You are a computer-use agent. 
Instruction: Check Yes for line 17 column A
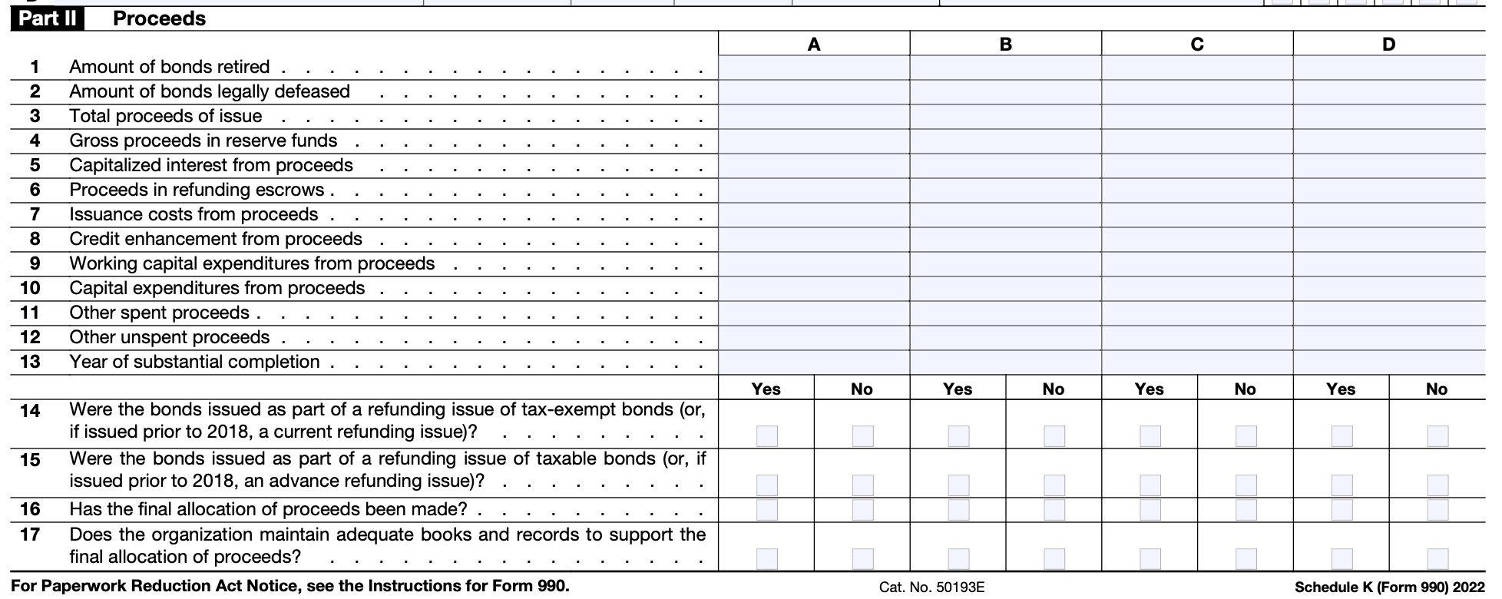pos(766,558)
